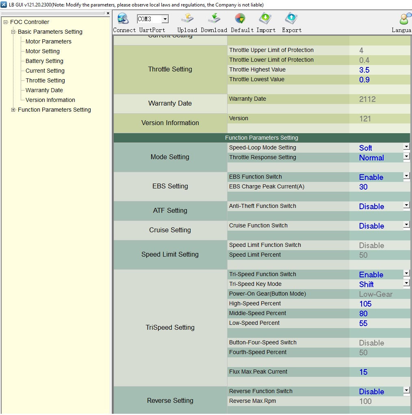Click the Connect icon in toolbar
The image size is (412, 415).
pyautogui.click(x=123, y=19)
